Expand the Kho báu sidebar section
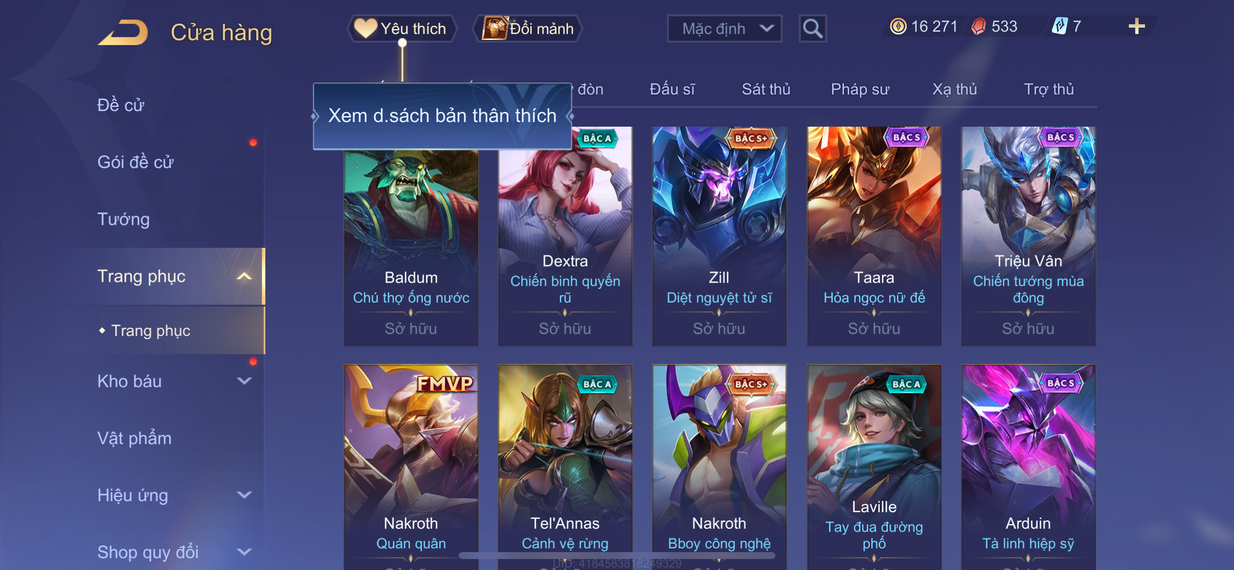Screen dimensions: 1234x570 pos(244,381)
